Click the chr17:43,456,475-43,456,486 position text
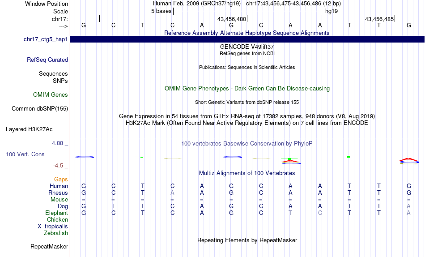Viewport: 425px width, 257px height. [x=284, y=4]
